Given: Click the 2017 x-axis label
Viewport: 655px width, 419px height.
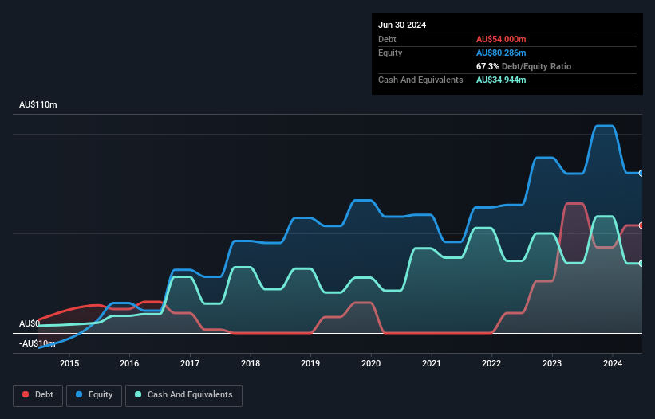Looking at the screenshot, I should pos(190,363).
